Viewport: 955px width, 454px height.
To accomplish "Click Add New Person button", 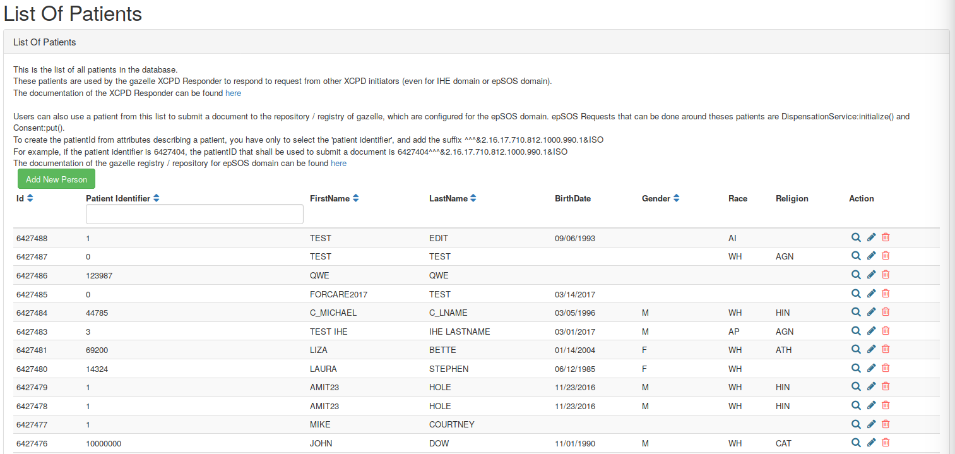I will pos(56,179).
